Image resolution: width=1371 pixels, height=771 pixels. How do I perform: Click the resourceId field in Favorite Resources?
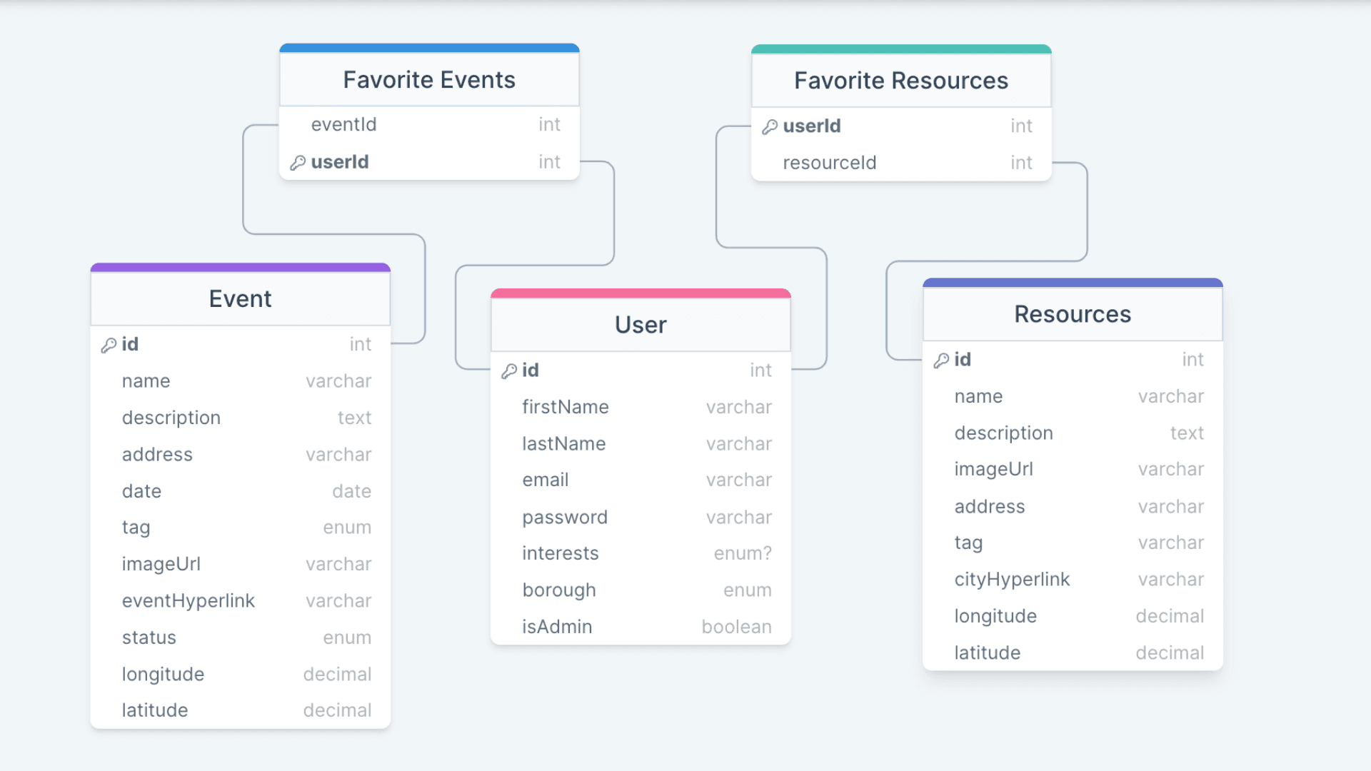coord(901,163)
